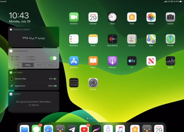Viewport: 184px width, 132px height.
Task: Open the App Store
Action: coord(74,61)
